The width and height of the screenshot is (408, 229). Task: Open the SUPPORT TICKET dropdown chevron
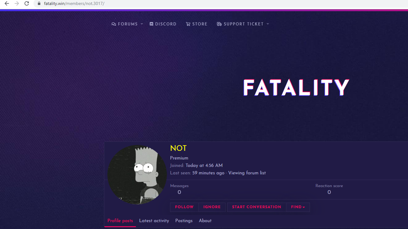(x=268, y=24)
